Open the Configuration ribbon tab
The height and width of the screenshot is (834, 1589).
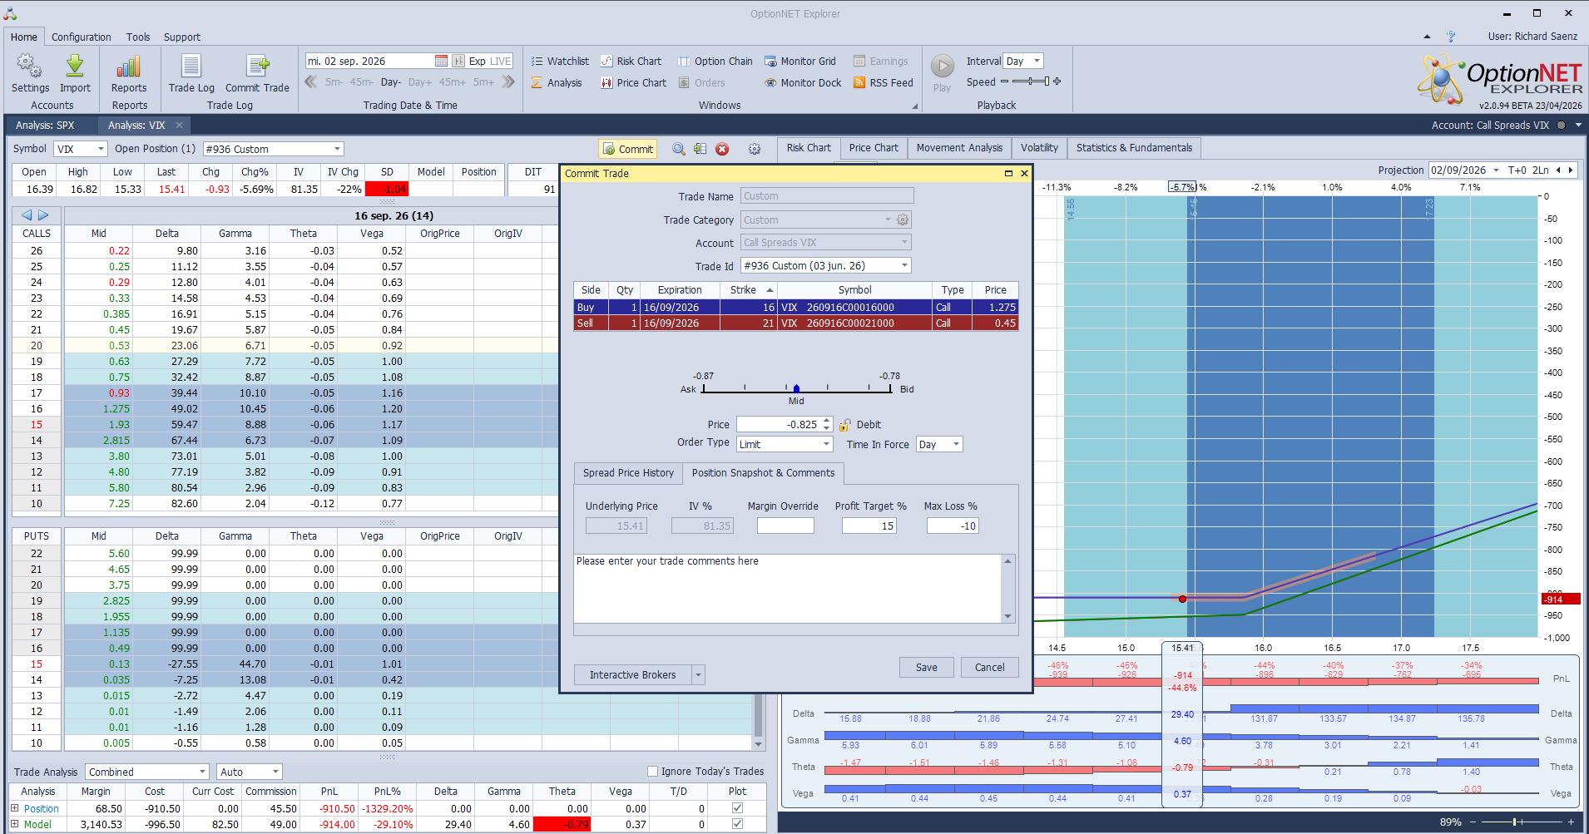click(81, 37)
